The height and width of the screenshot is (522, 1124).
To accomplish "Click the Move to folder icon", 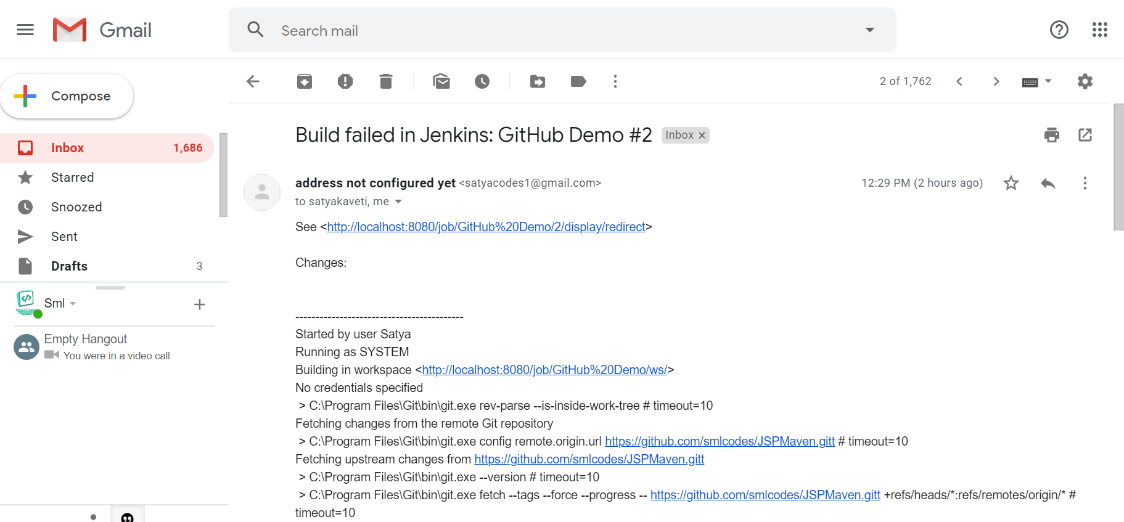I will (538, 81).
